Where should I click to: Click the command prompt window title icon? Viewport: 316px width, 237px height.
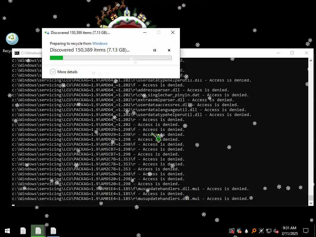pos(17,53)
